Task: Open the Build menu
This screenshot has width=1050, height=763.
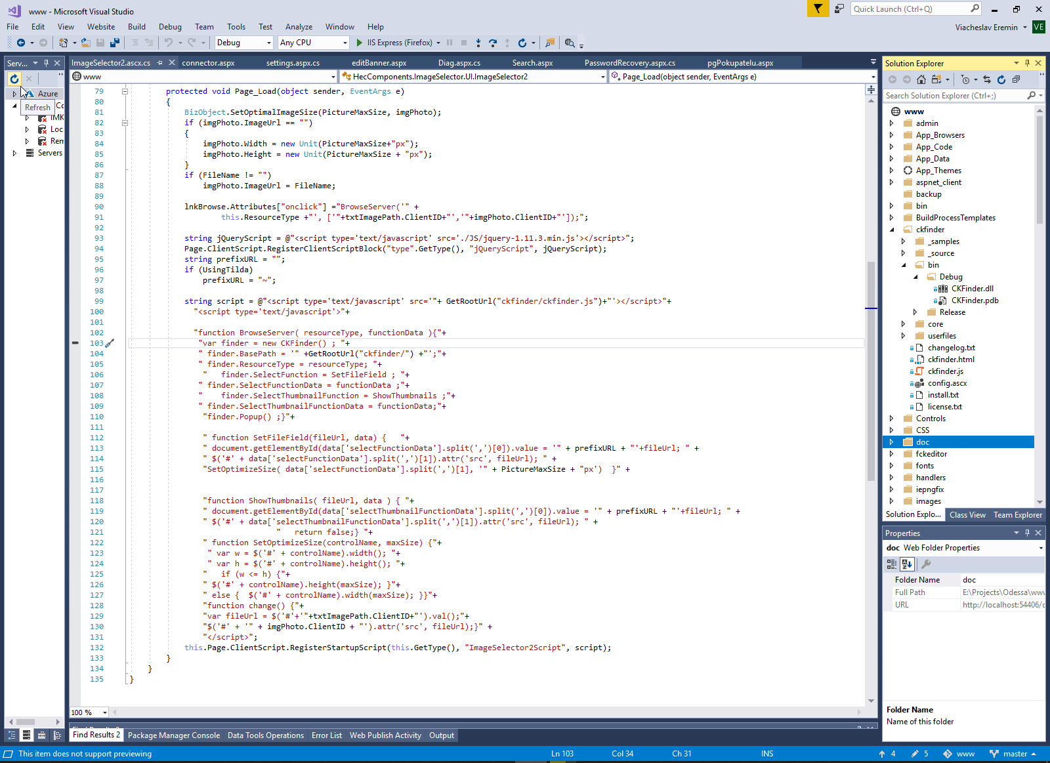Action: (136, 27)
